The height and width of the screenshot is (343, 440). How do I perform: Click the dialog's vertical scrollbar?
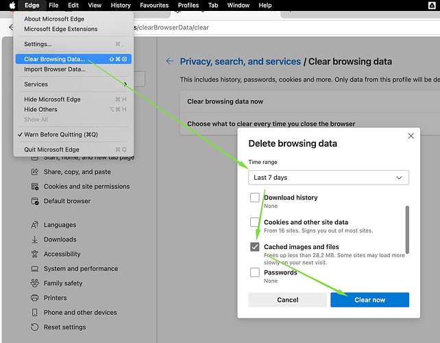tap(407, 230)
